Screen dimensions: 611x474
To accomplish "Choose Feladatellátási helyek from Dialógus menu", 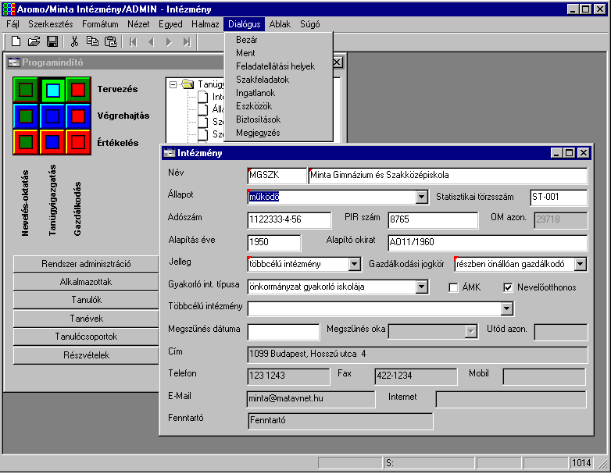I will pos(279,66).
